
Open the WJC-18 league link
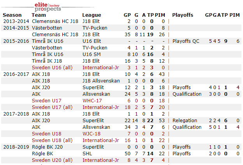tap(92, 133)
